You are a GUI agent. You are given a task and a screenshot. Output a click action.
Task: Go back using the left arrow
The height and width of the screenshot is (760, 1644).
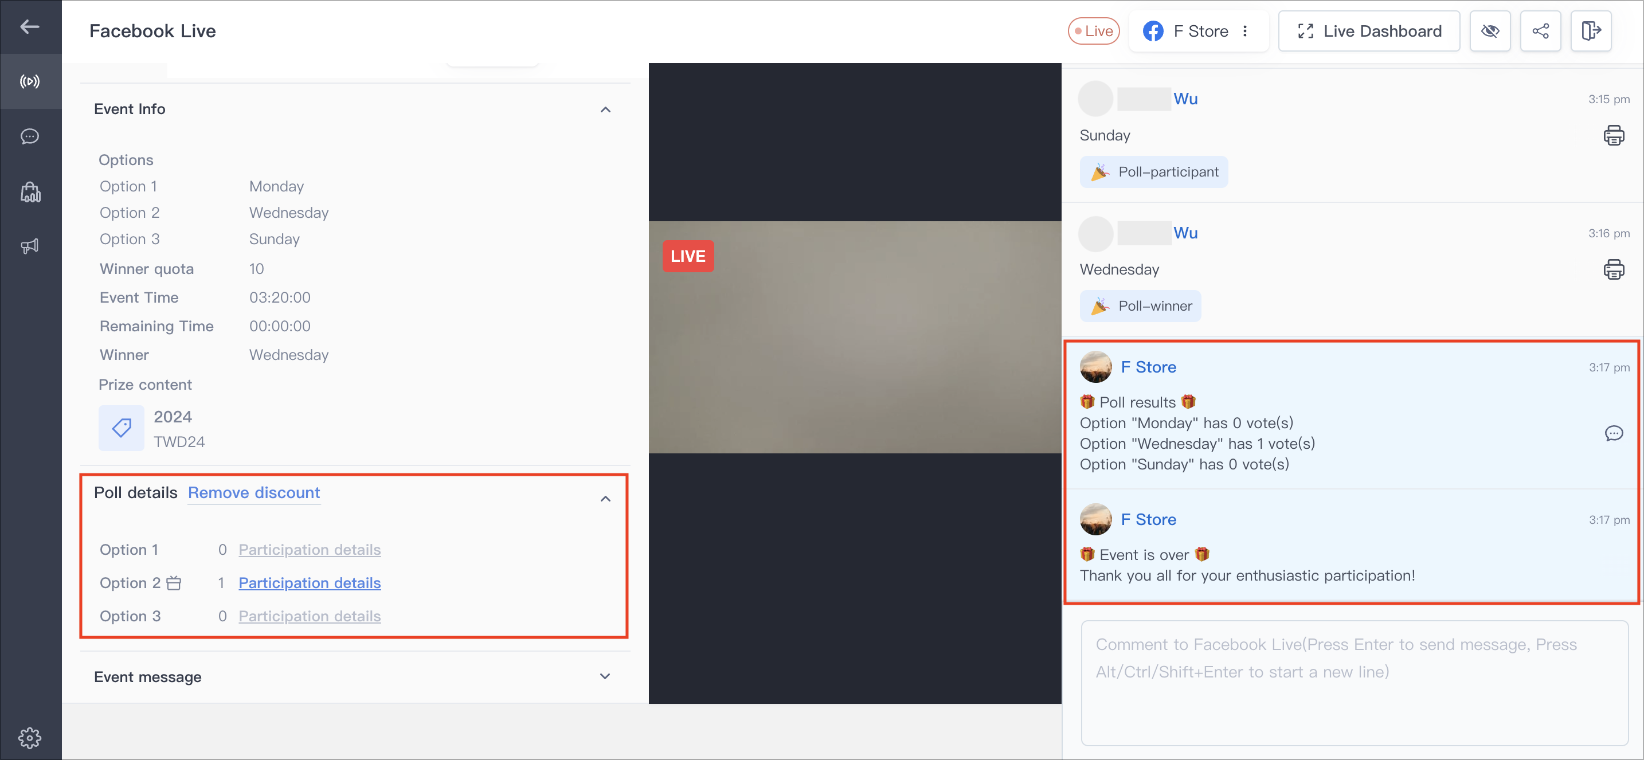pyautogui.click(x=29, y=27)
